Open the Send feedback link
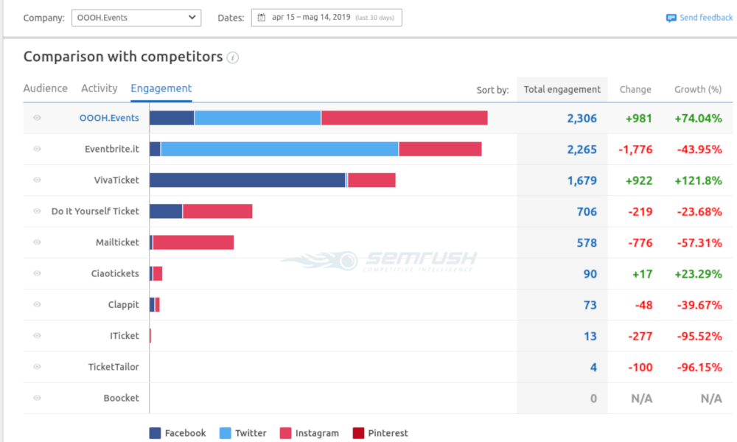This screenshot has width=737, height=442. pos(705,18)
